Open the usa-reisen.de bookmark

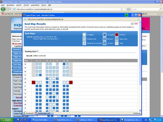[12, 14]
